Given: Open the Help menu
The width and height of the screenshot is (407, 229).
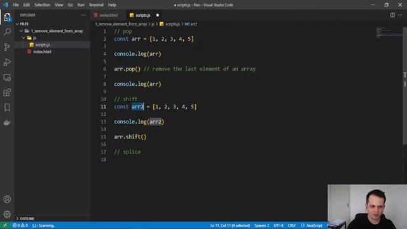Looking at the screenshot, I should point(112,5).
